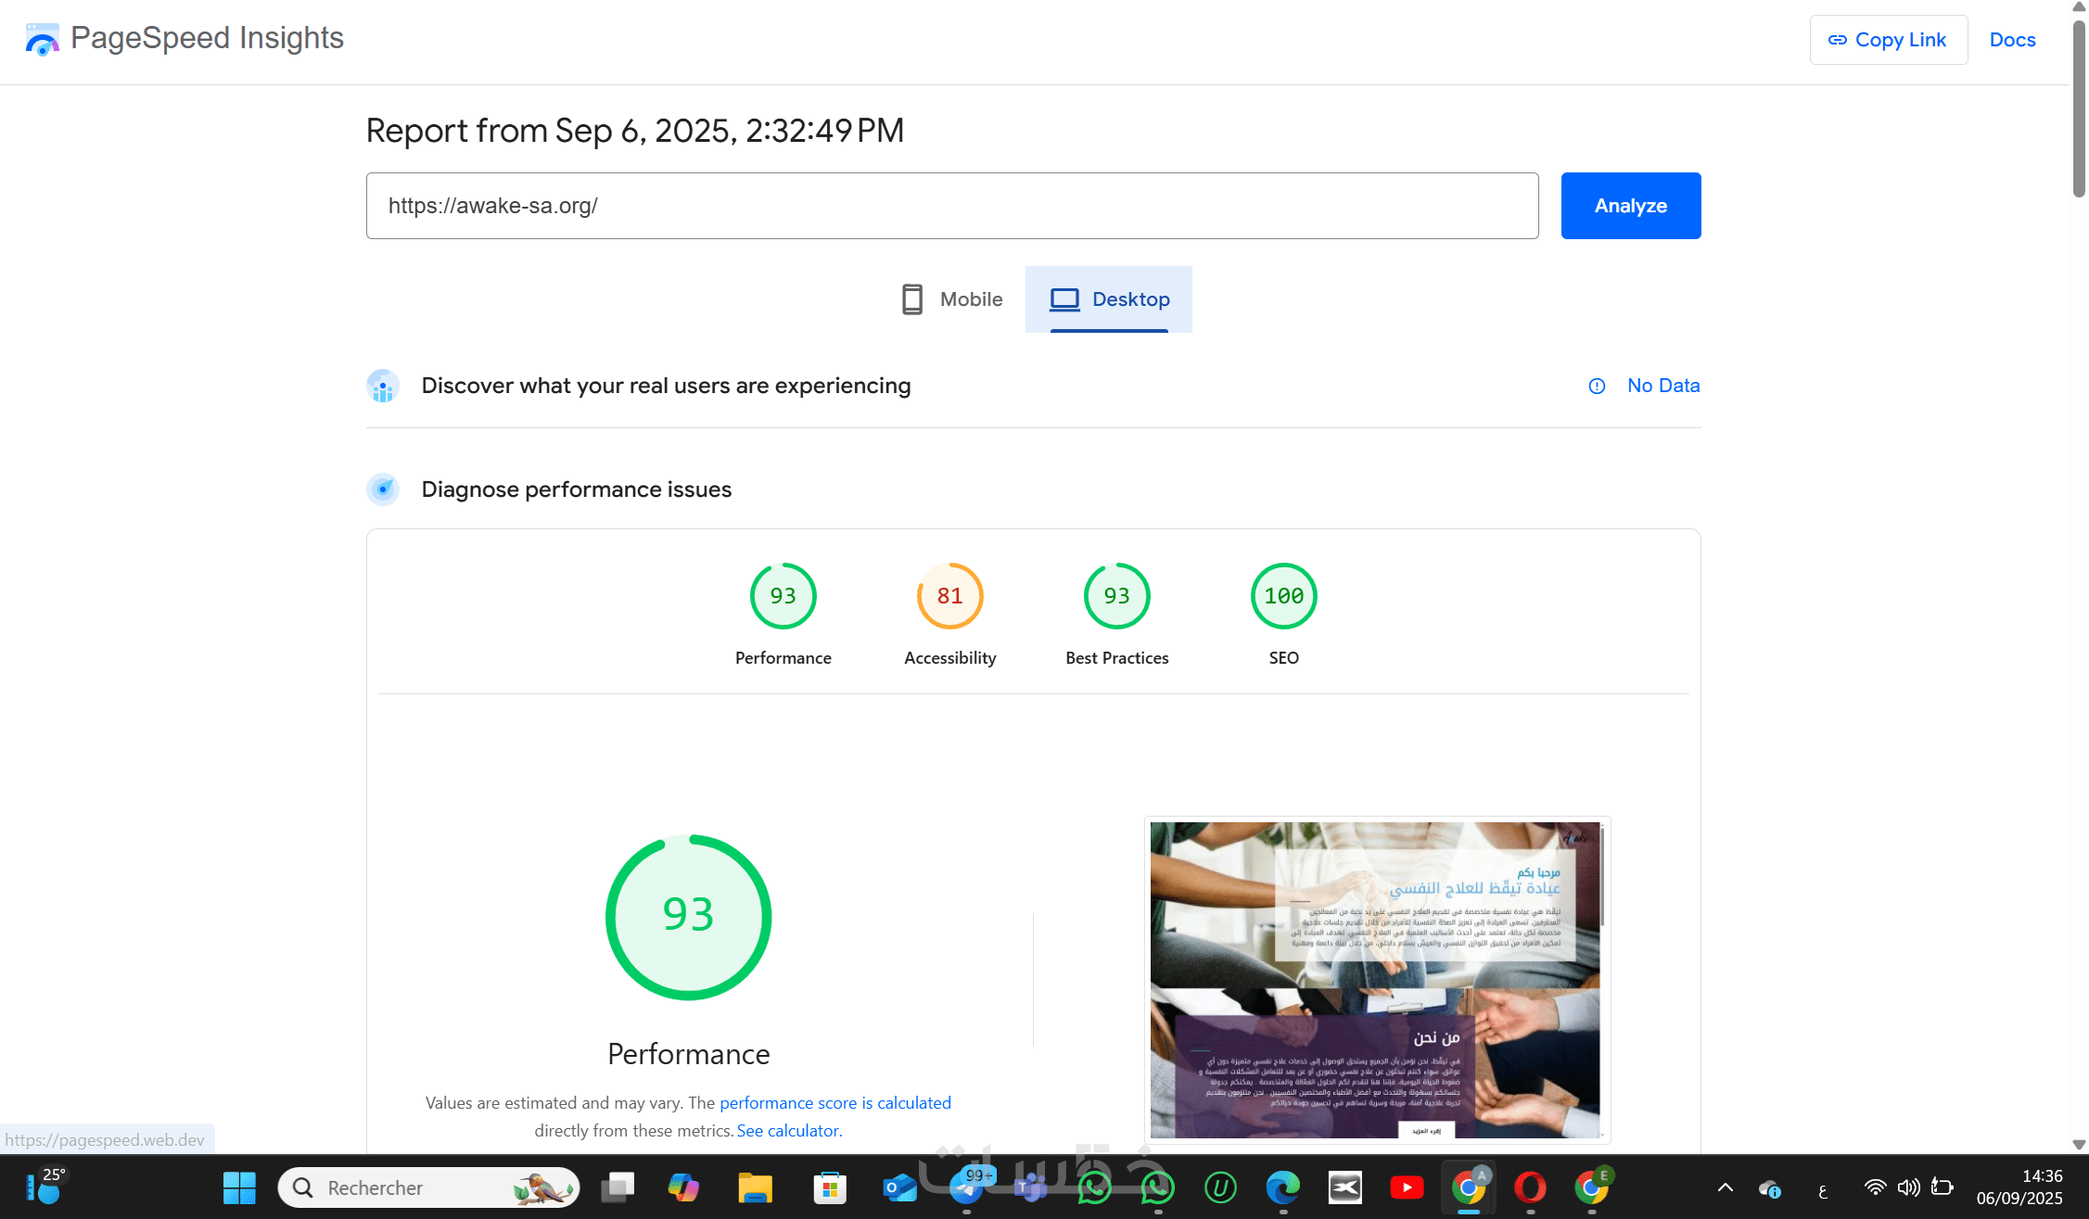Click the SEO score 100 gauge
The image size is (2089, 1219).
tap(1283, 596)
